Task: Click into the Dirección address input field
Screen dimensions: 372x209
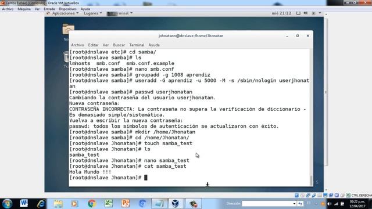Action: [267, 204]
